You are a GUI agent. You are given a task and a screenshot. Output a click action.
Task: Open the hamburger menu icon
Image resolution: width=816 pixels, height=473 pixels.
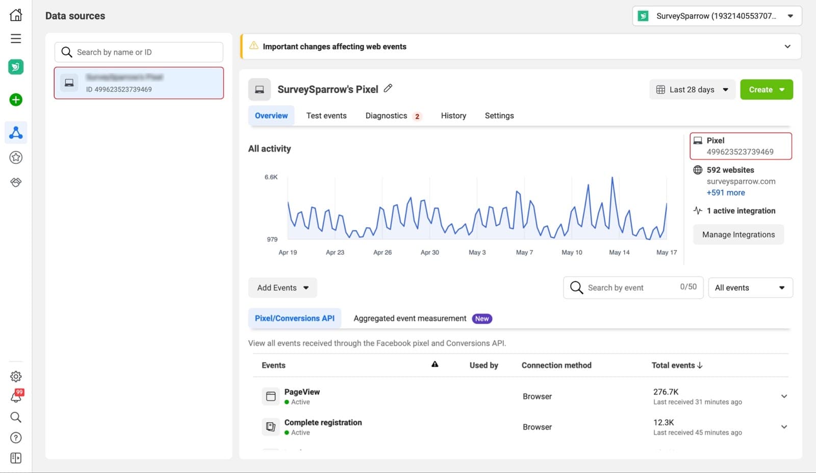(x=16, y=39)
